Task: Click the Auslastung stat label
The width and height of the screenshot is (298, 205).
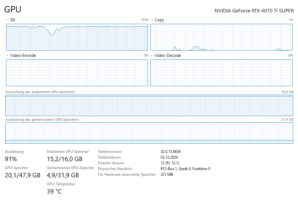Action: click(x=14, y=152)
